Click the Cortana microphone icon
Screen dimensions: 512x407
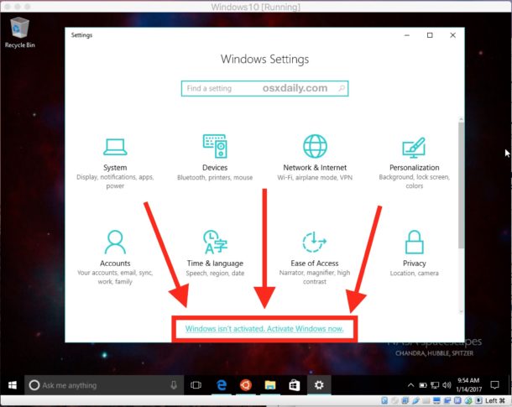[174, 385]
